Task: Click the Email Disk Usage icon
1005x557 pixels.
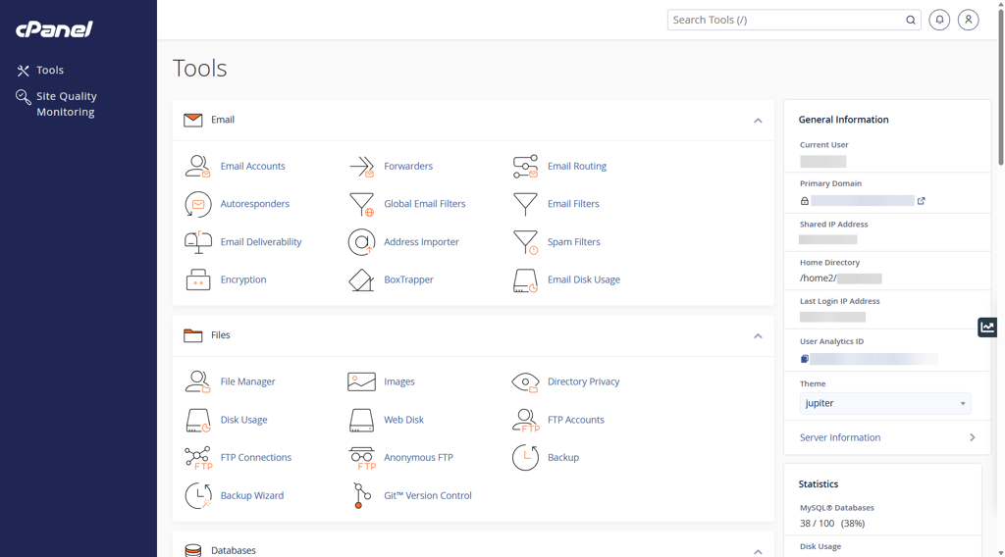Action: (525, 279)
